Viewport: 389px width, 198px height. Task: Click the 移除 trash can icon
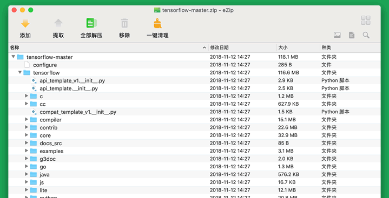[x=124, y=23]
